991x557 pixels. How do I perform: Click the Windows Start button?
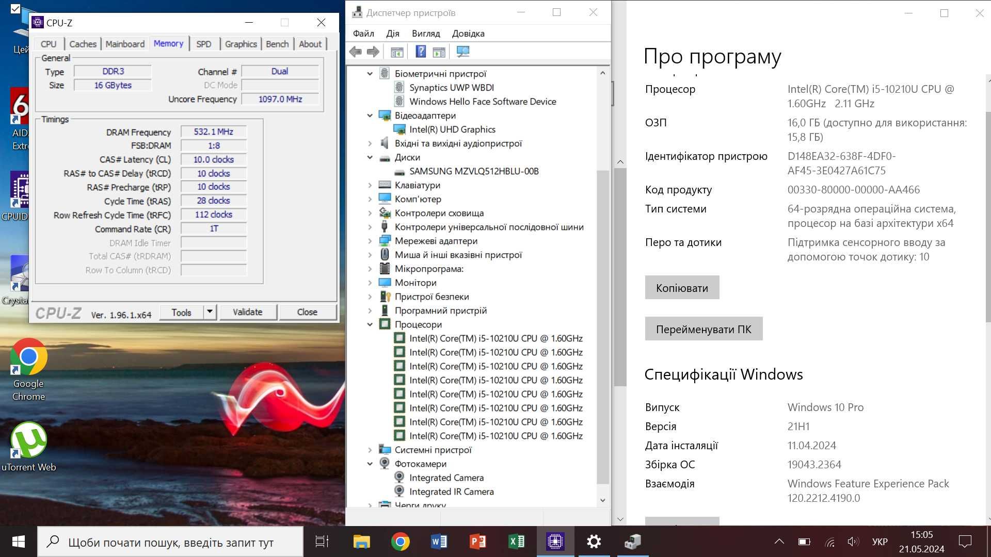19,542
